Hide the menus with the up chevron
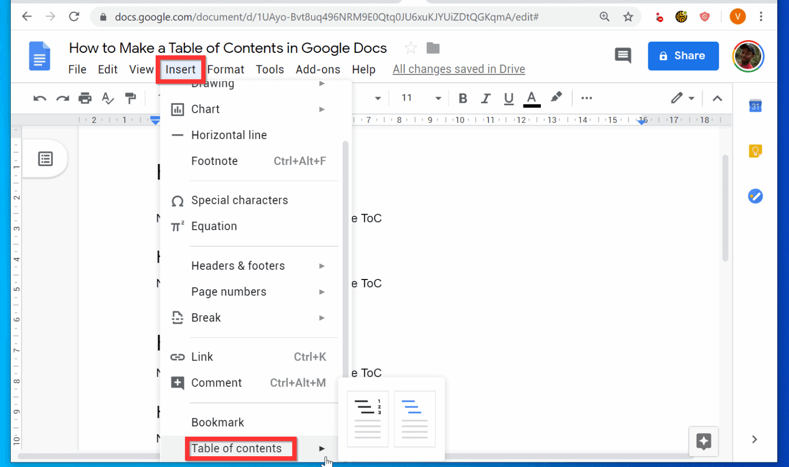This screenshot has width=789, height=467. point(718,98)
